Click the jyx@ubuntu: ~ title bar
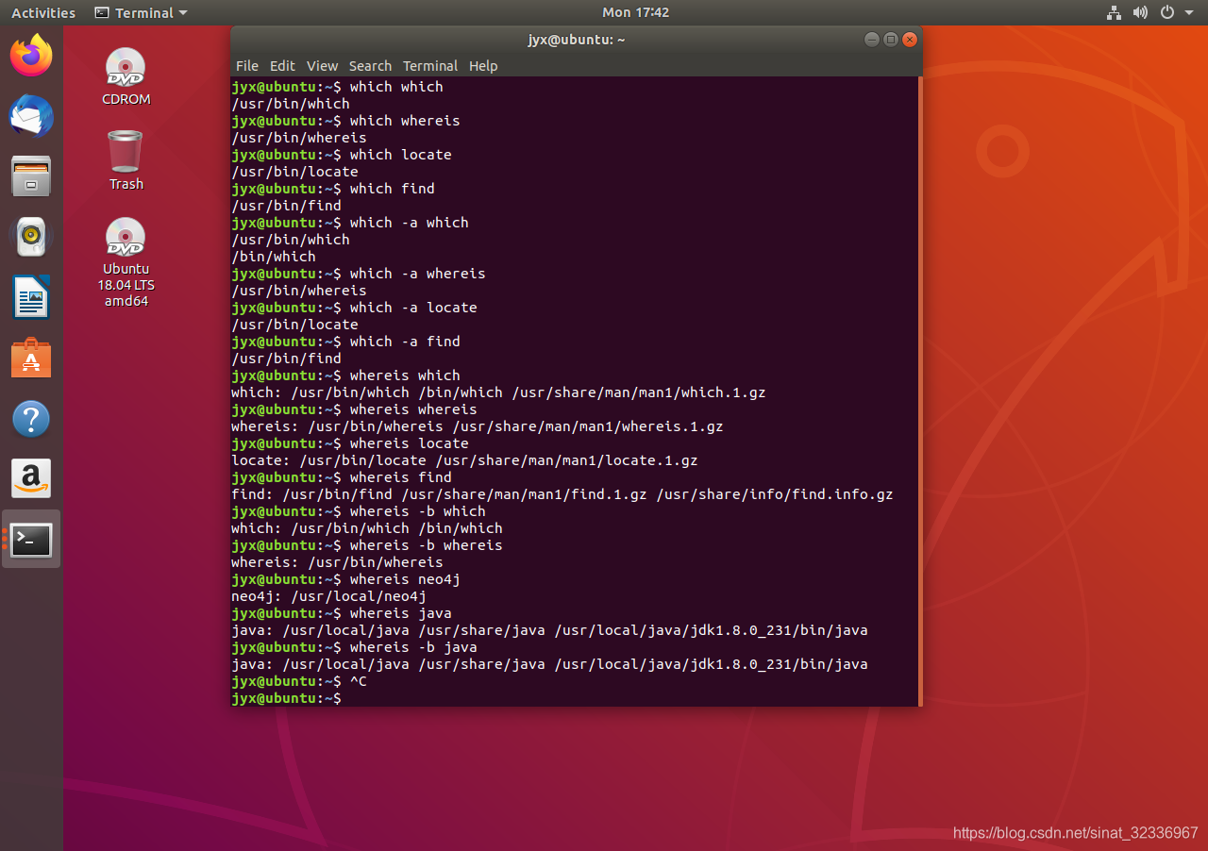The width and height of the screenshot is (1208, 851). (x=576, y=40)
